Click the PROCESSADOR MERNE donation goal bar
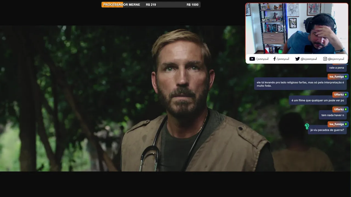Screen dimensions: 351x197 pyautogui.click(x=151, y=5)
